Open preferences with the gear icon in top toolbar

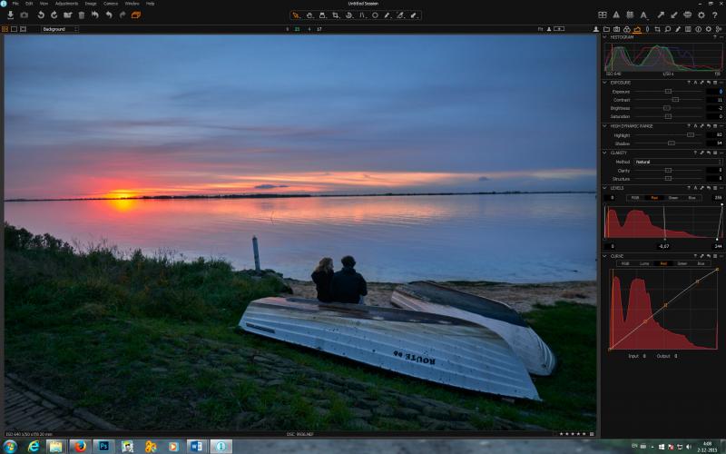[x=701, y=15]
